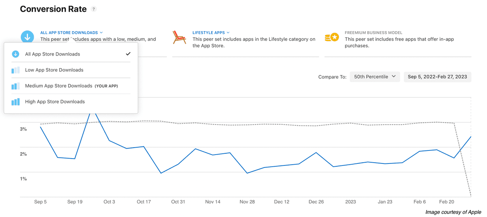
Task: Open the 50th Percentile compare dropdown
Action: 375,77
